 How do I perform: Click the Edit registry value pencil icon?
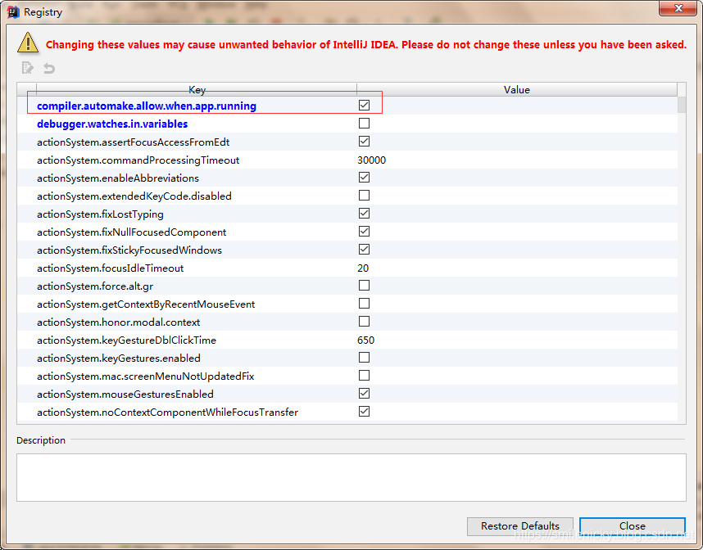point(27,68)
